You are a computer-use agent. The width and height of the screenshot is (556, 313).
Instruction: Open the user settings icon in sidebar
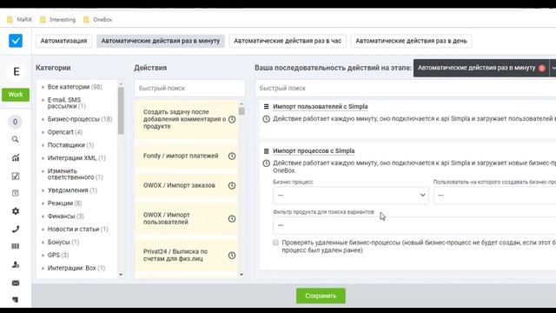16,264
